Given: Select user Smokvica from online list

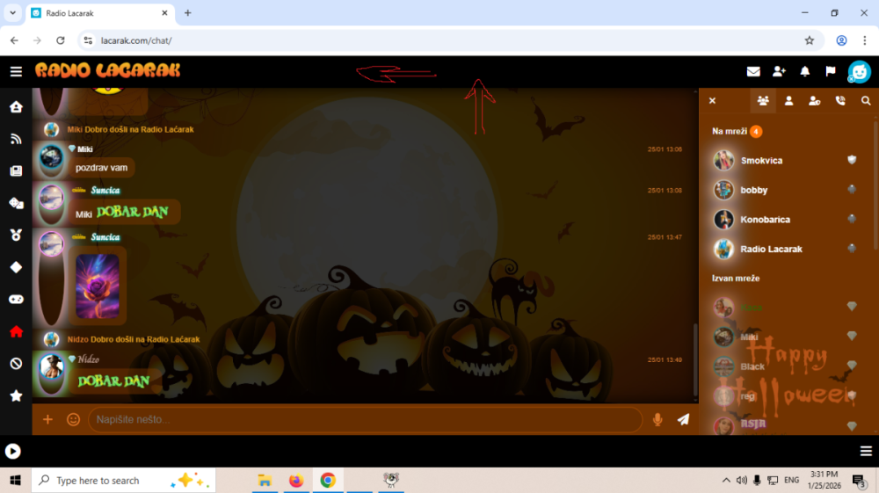Looking at the screenshot, I should tap(761, 161).
